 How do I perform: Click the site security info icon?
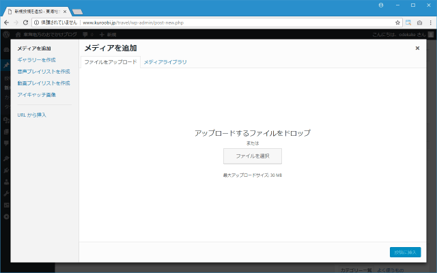pos(37,23)
